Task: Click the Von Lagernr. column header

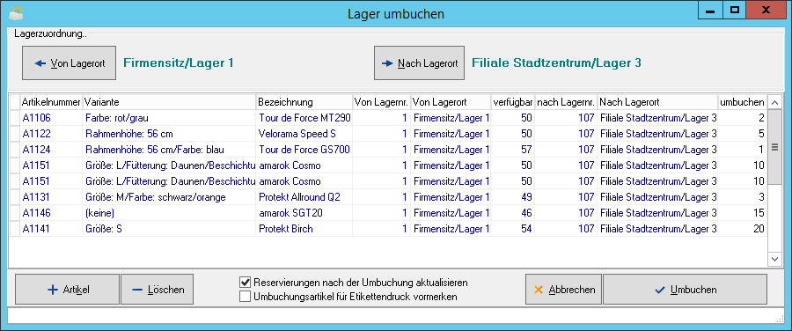Action: 382,103
